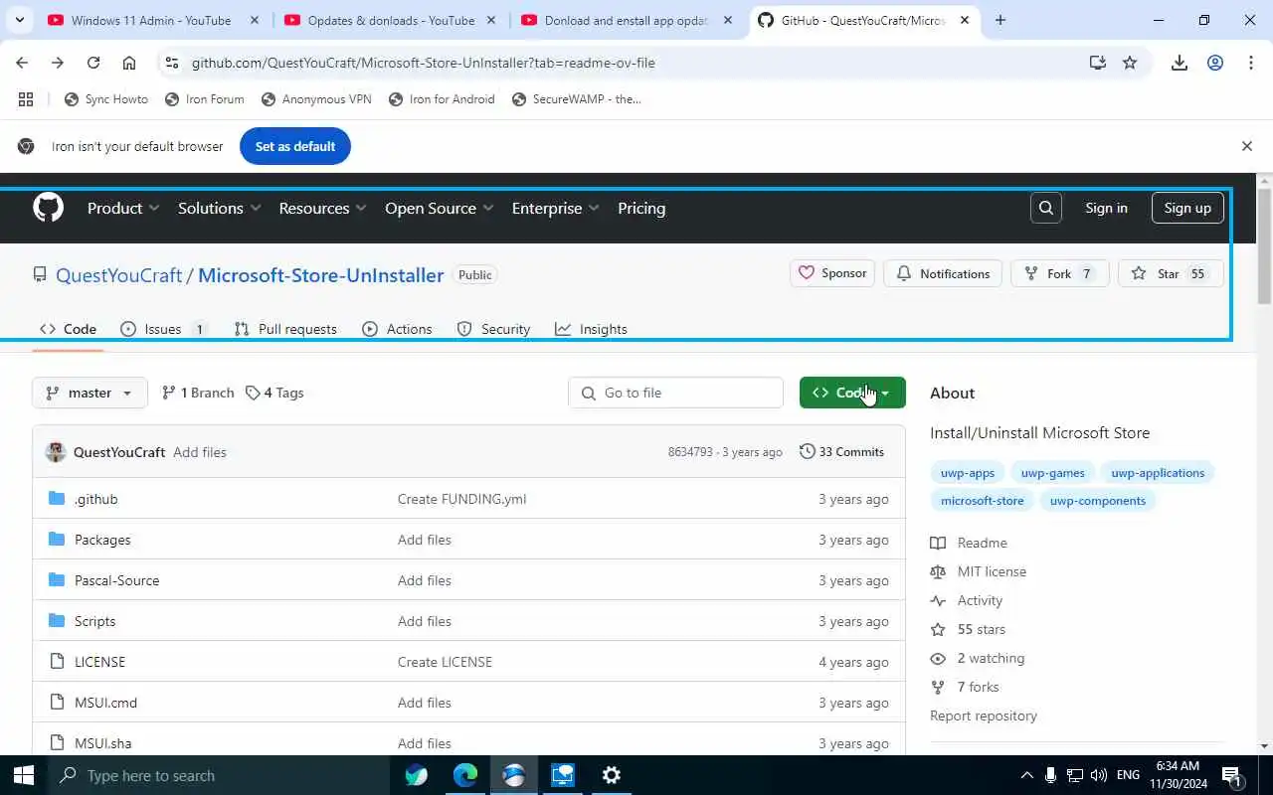View site information icon in address bar

coord(172,63)
